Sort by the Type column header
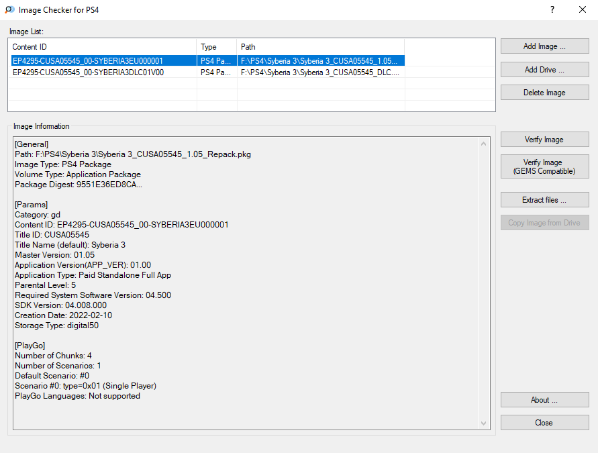The width and height of the screenshot is (598, 453). (x=217, y=47)
